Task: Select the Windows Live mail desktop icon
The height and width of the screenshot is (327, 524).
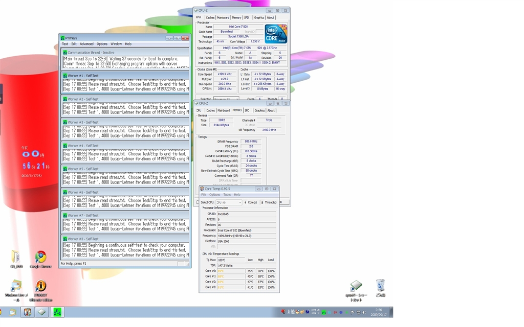Action: (16, 290)
